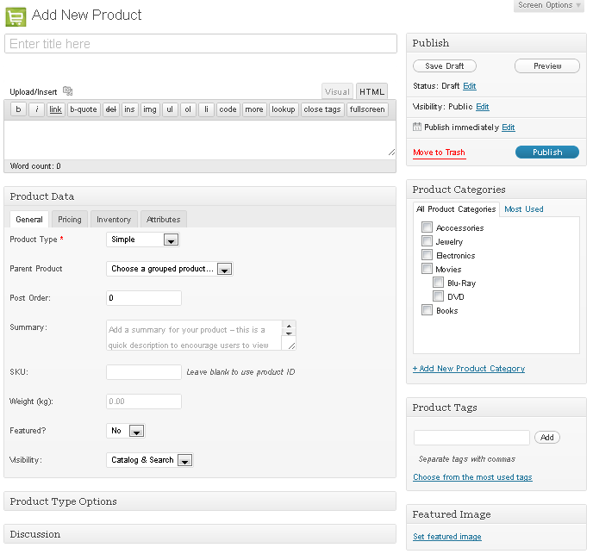Click Summary scroll down arrow

coord(289,333)
